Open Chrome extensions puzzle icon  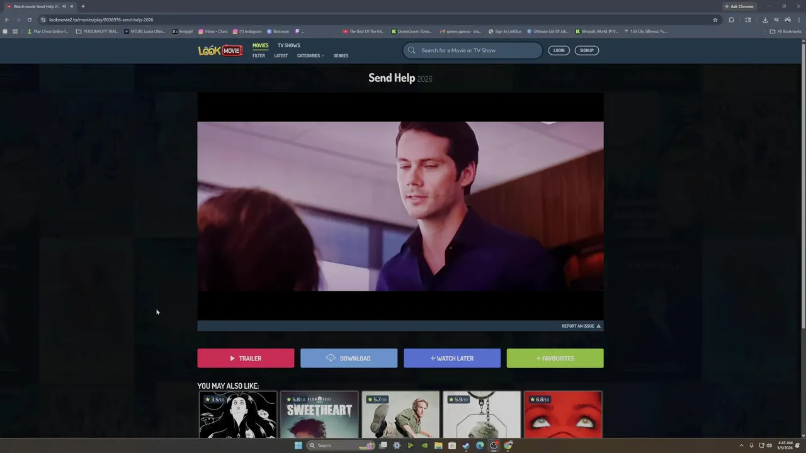(x=731, y=20)
